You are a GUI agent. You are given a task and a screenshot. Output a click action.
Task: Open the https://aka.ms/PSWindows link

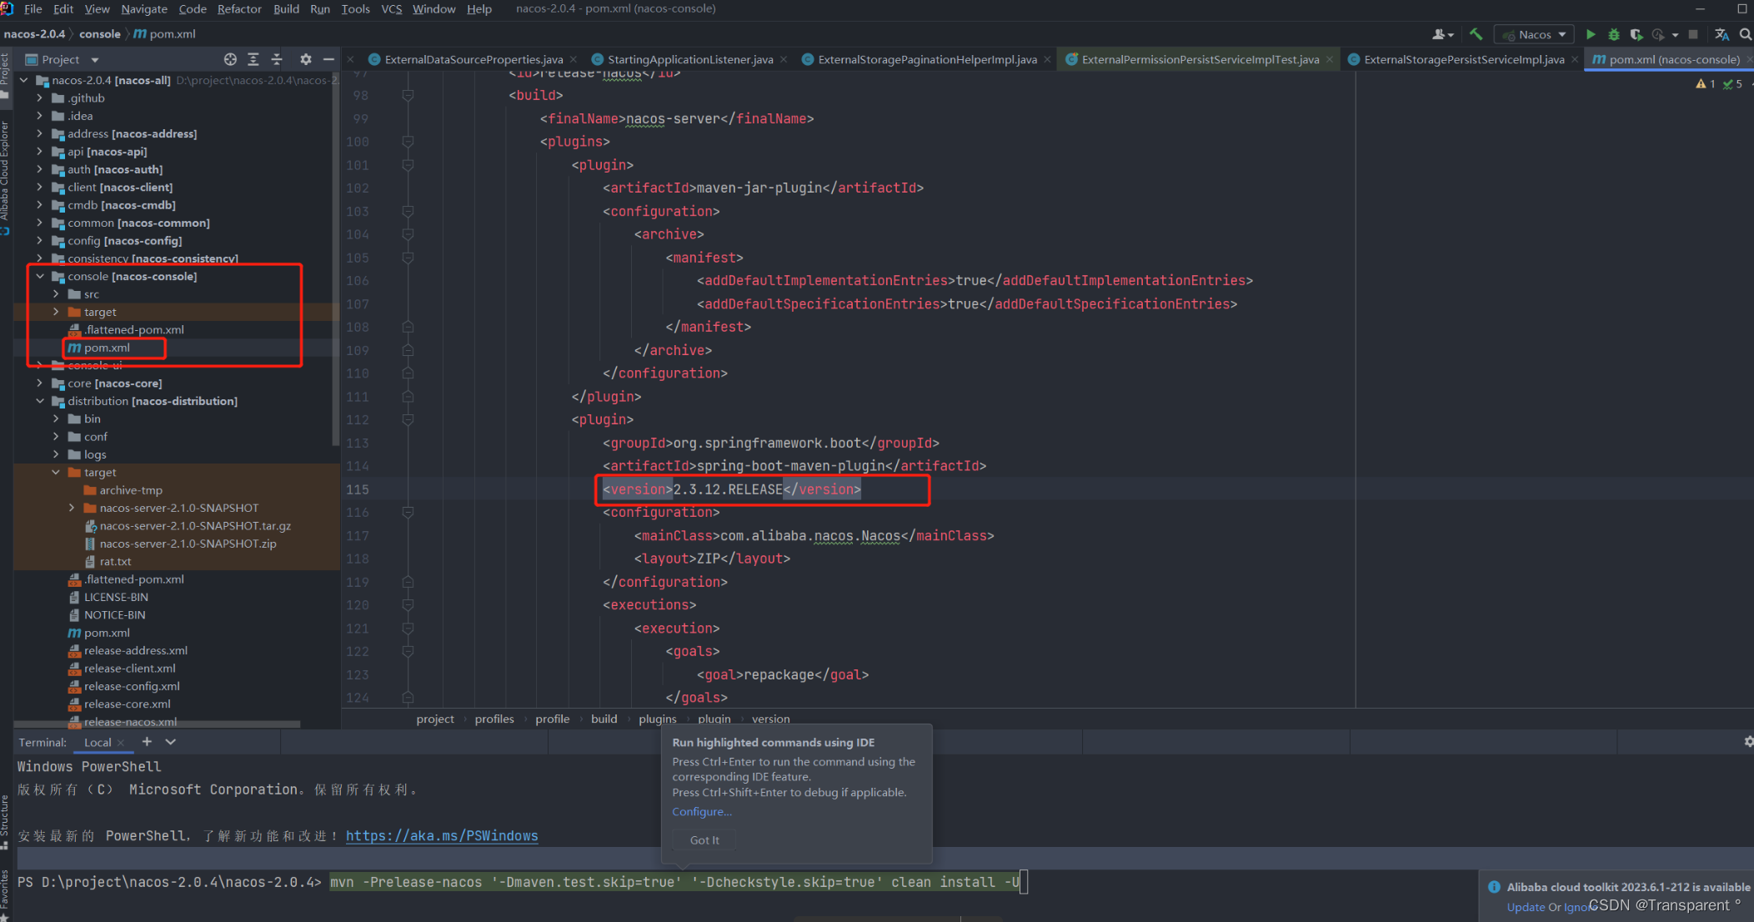click(441, 835)
